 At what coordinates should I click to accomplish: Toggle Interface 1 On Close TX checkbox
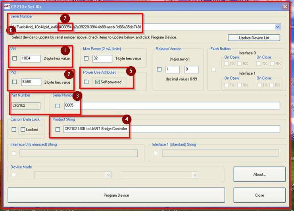pyautogui.click(x=259, y=85)
